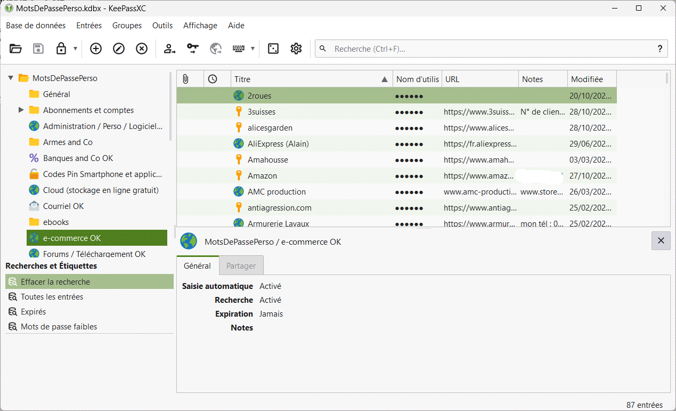Sort by Notes column header
This screenshot has height=411, width=676.
[x=543, y=79]
